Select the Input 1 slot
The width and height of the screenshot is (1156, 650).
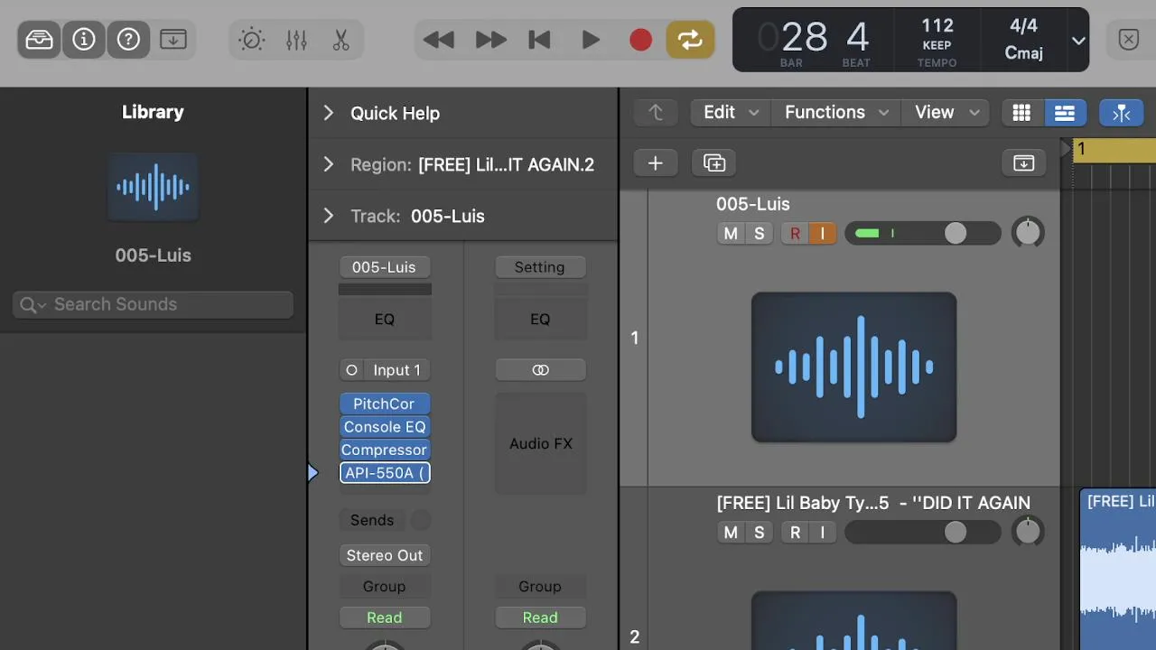396,370
